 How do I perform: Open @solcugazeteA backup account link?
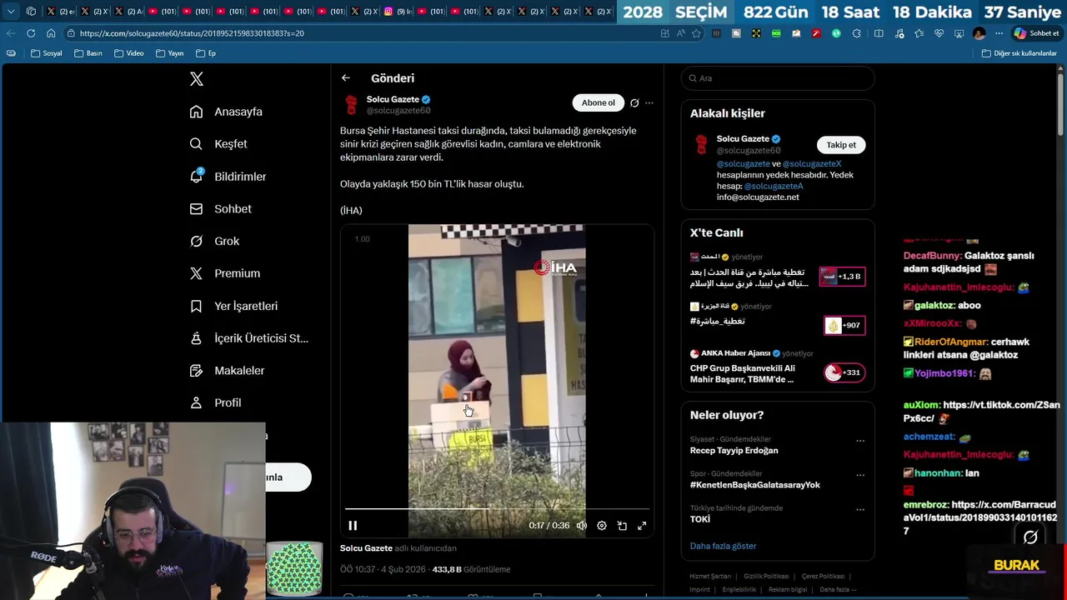pyautogui.click(x=774, y=186)
